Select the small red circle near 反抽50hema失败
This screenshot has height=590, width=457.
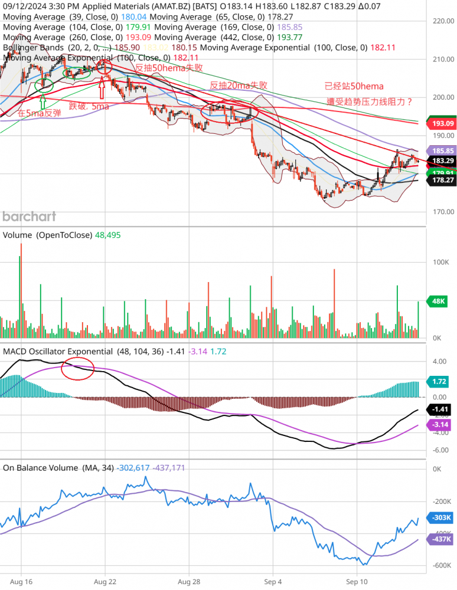pos(105,65)
